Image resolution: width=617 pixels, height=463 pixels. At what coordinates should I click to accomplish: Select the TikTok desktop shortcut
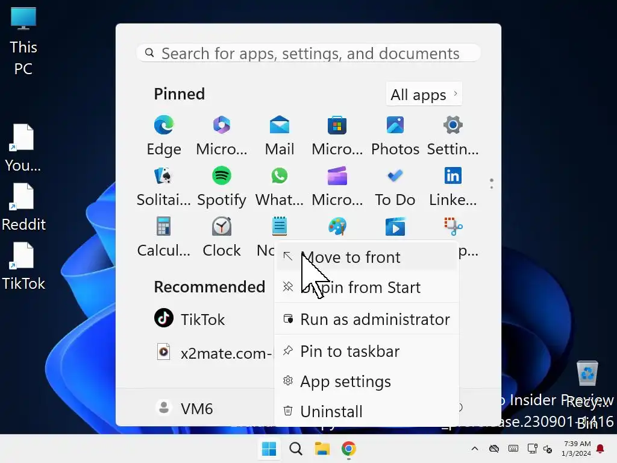point(23,266)
